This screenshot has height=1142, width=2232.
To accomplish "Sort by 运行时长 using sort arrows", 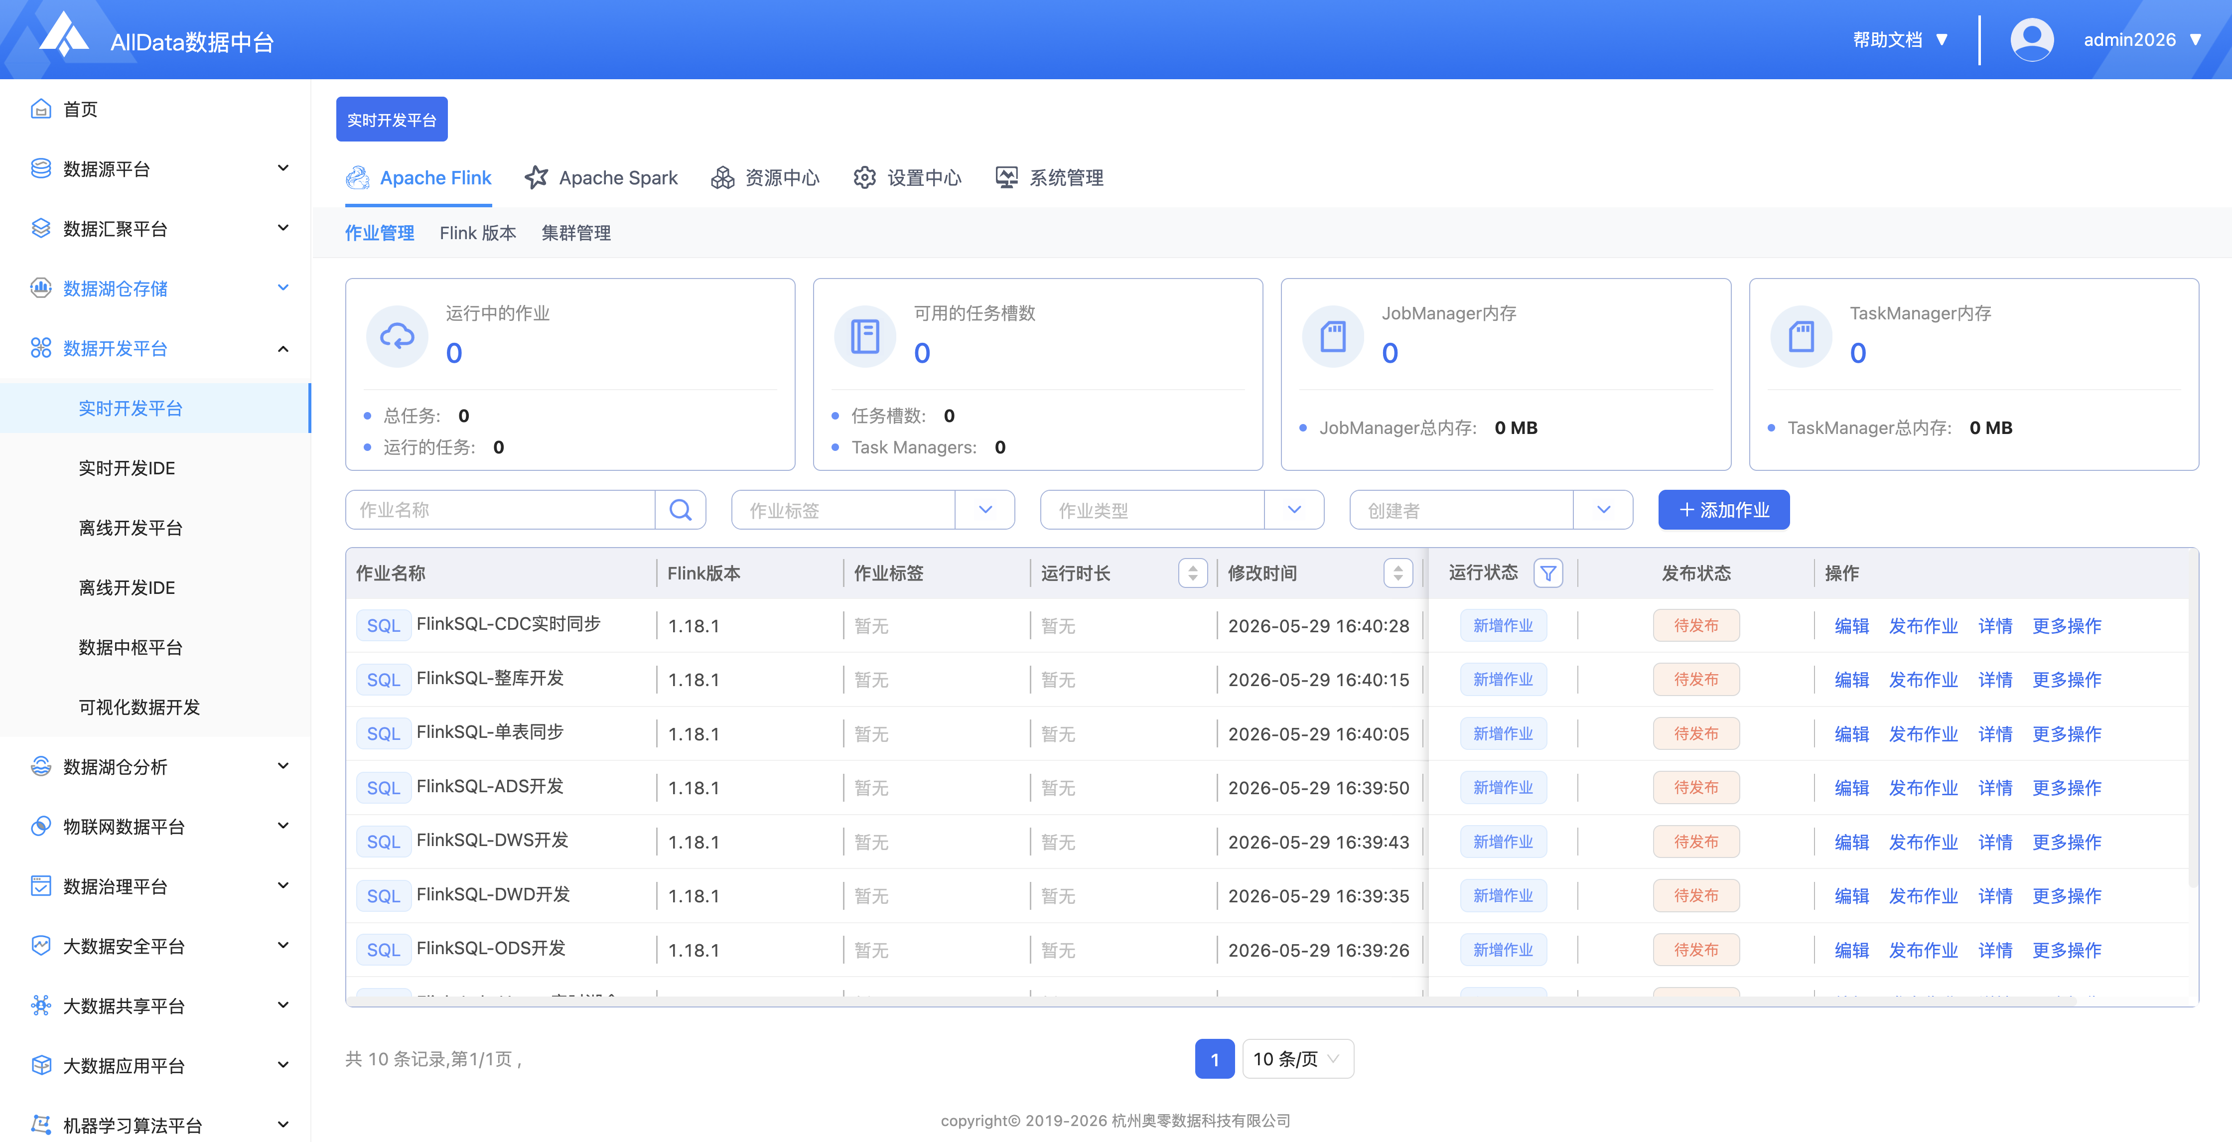I will pos(1192,573).
